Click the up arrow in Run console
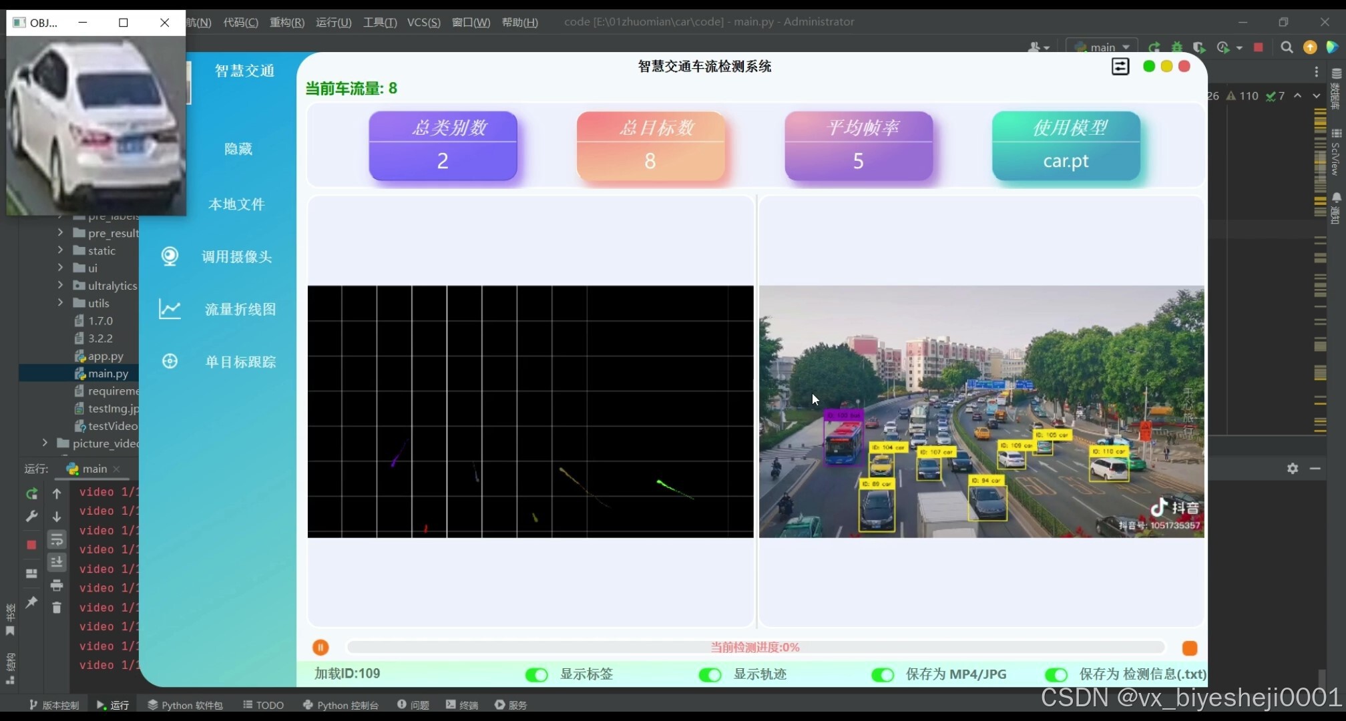The height and width of the screenshot is (721, 1346). pos(57,494)
